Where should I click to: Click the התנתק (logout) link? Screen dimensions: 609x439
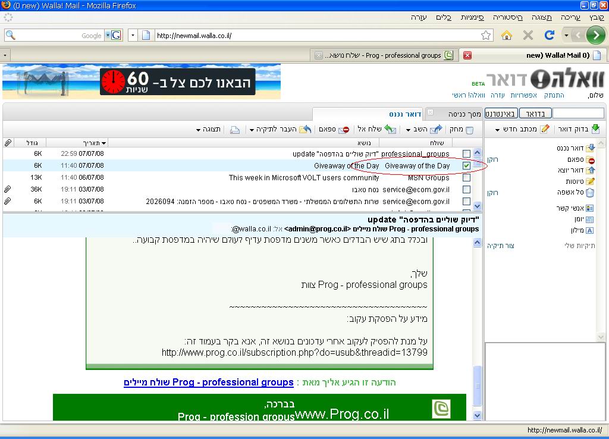(x=554, y=95)
